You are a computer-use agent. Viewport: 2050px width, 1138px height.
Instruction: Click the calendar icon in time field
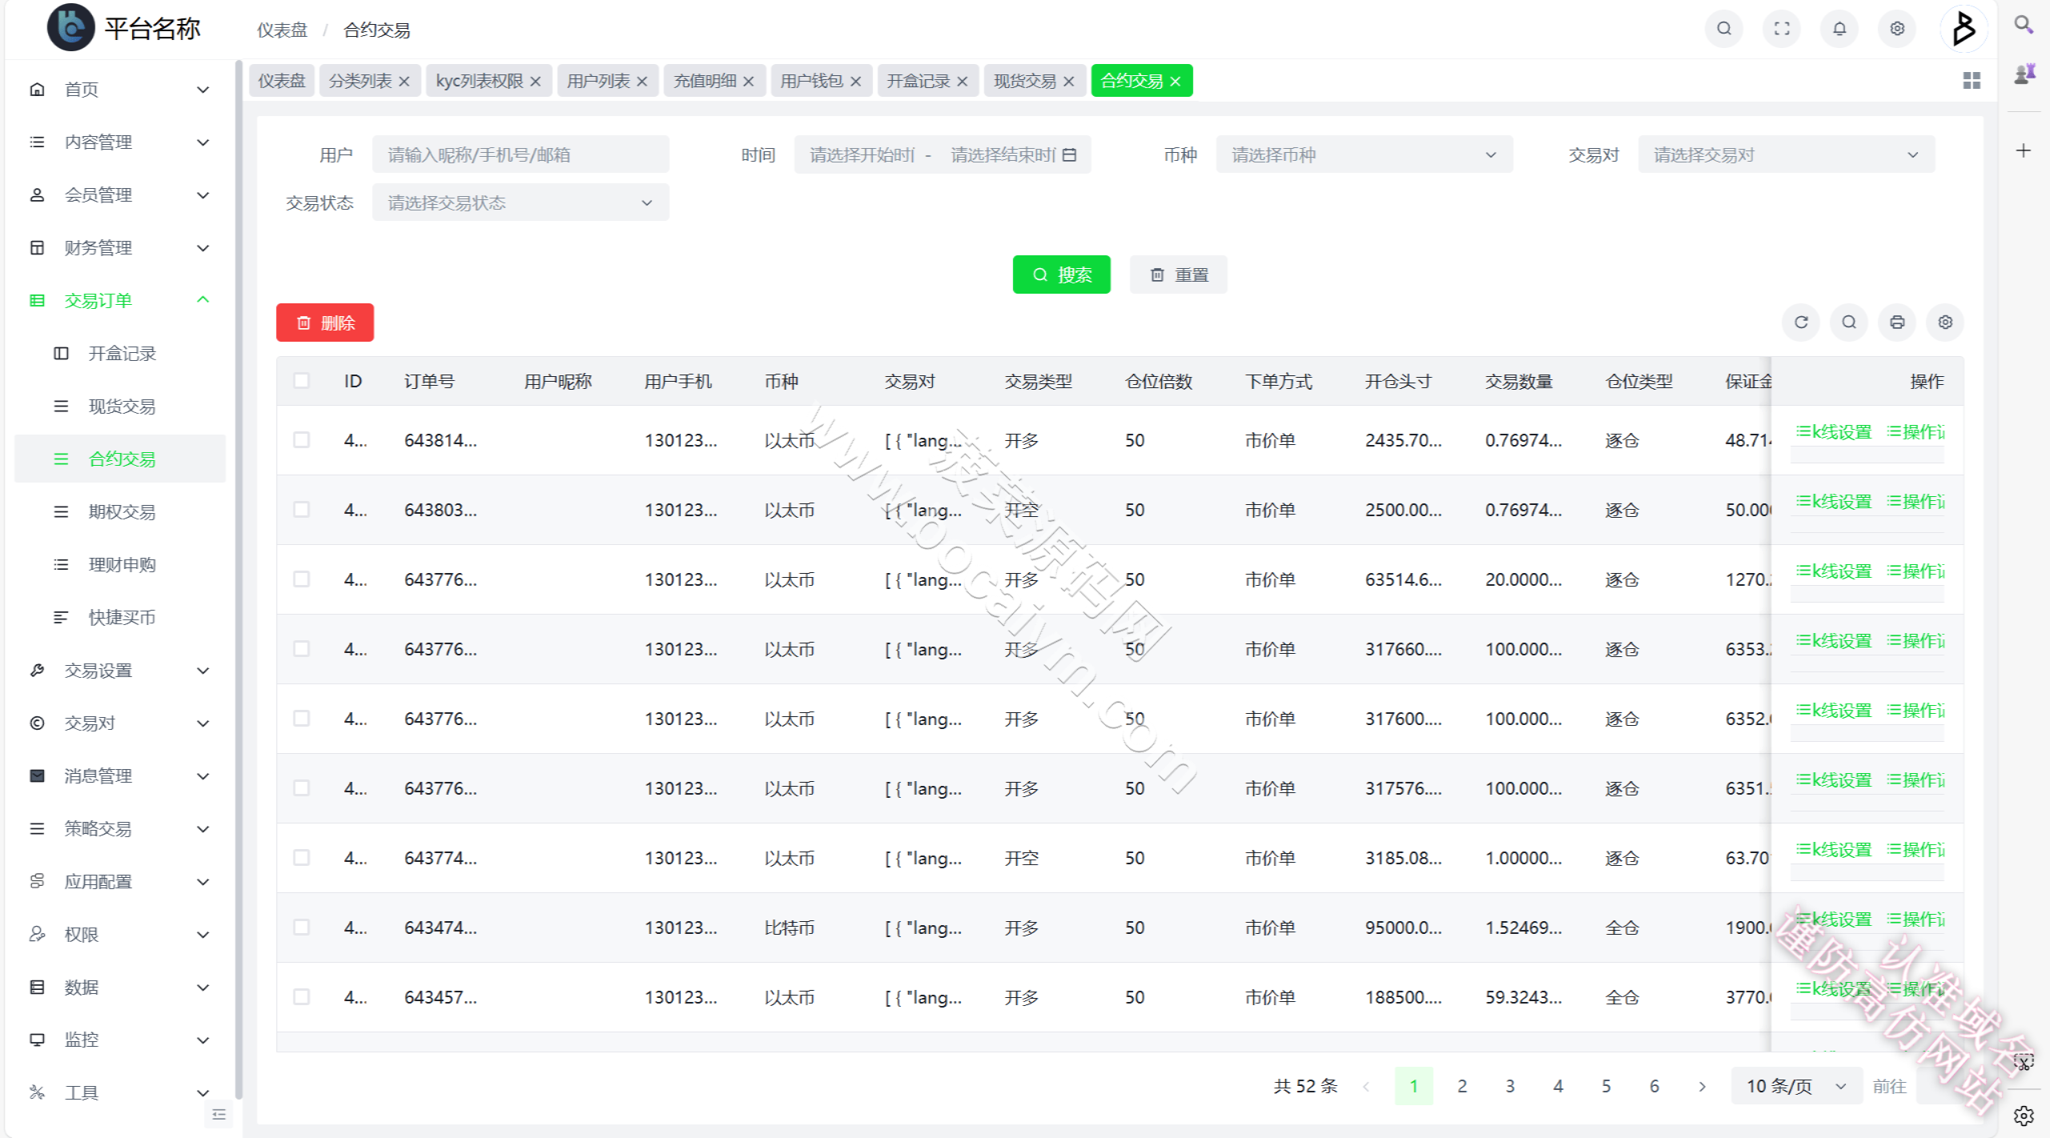[x=1069, y=155]
